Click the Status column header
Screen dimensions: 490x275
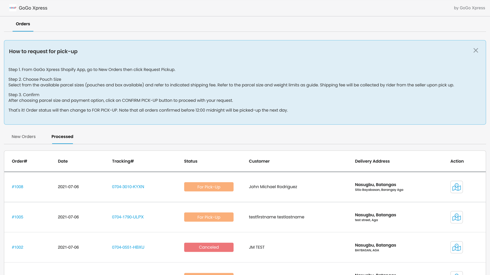click(190, 161)
